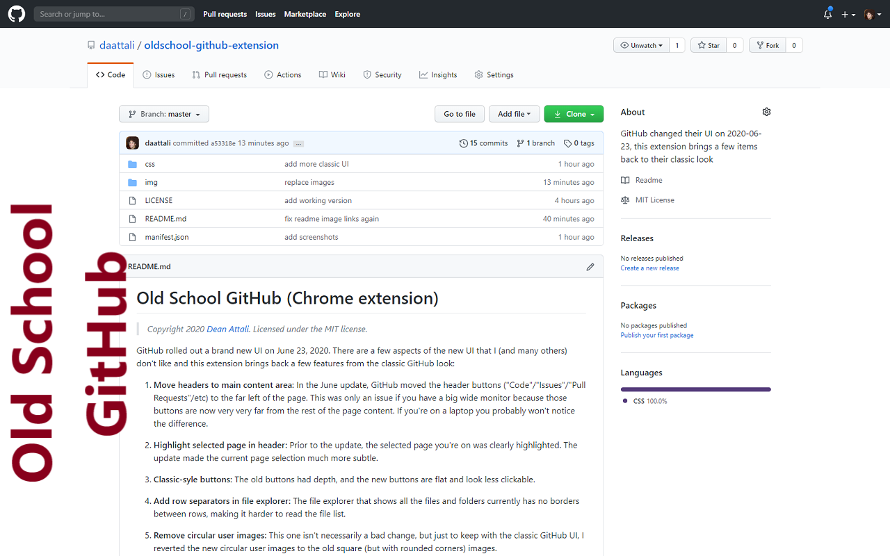Click the CSS 100.0% language bar
The image size is (890, 556).
pyautogui.click(x=695, y=389)
